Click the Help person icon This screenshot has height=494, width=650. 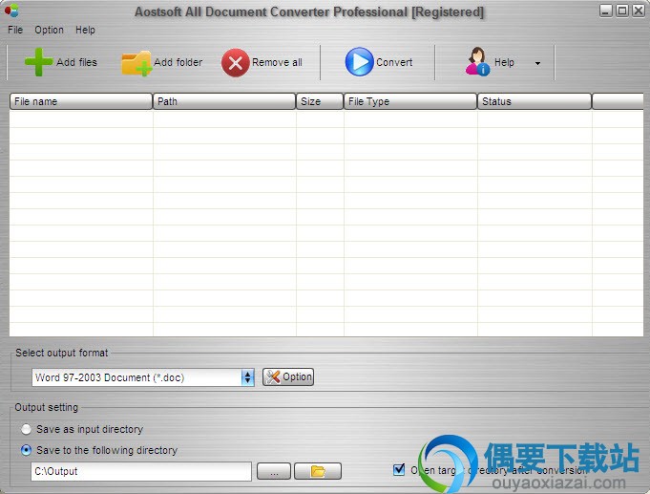(477, 61)
